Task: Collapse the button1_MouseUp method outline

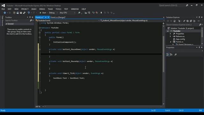Action: [x=40, y=61]
